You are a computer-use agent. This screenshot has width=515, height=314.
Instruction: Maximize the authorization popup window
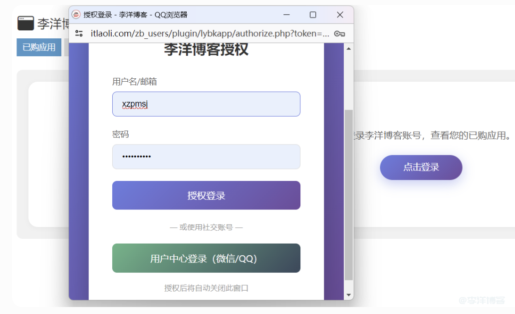point(313,15)
